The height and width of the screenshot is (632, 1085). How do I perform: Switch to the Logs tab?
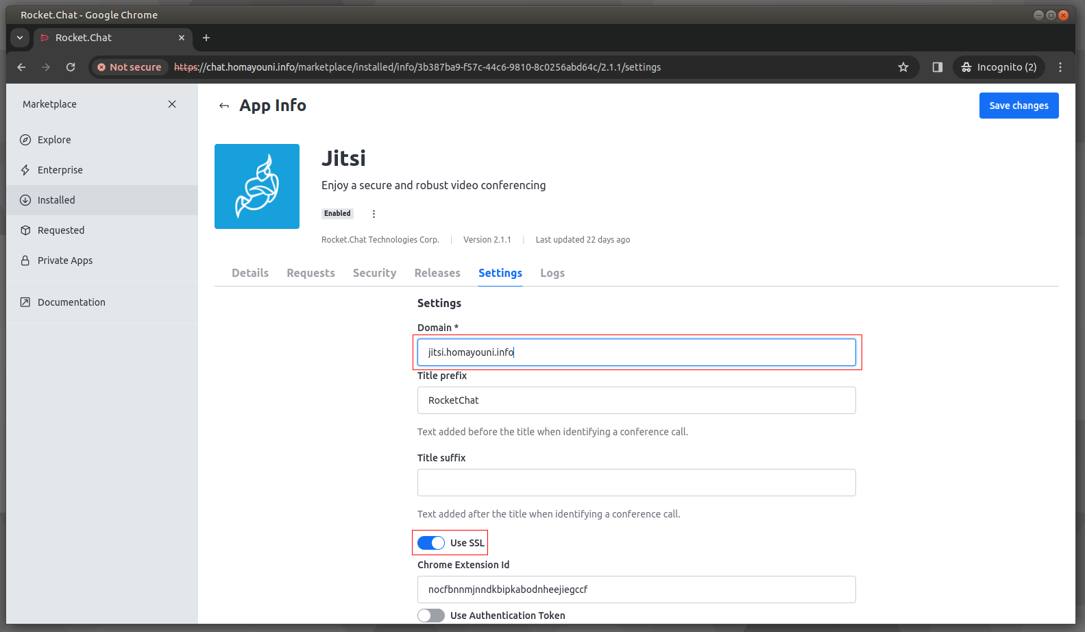(552, 273)
